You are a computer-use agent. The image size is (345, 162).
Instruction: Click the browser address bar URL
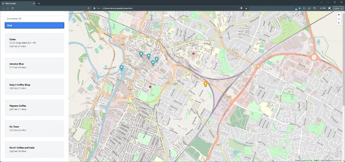[117, 8]
